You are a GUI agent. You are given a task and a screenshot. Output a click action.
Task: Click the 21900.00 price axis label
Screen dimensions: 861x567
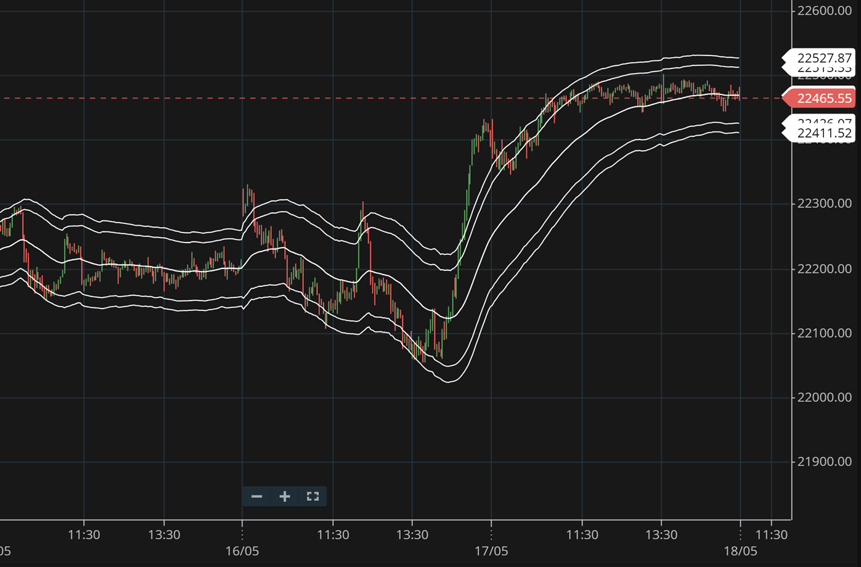pos(824,461)
